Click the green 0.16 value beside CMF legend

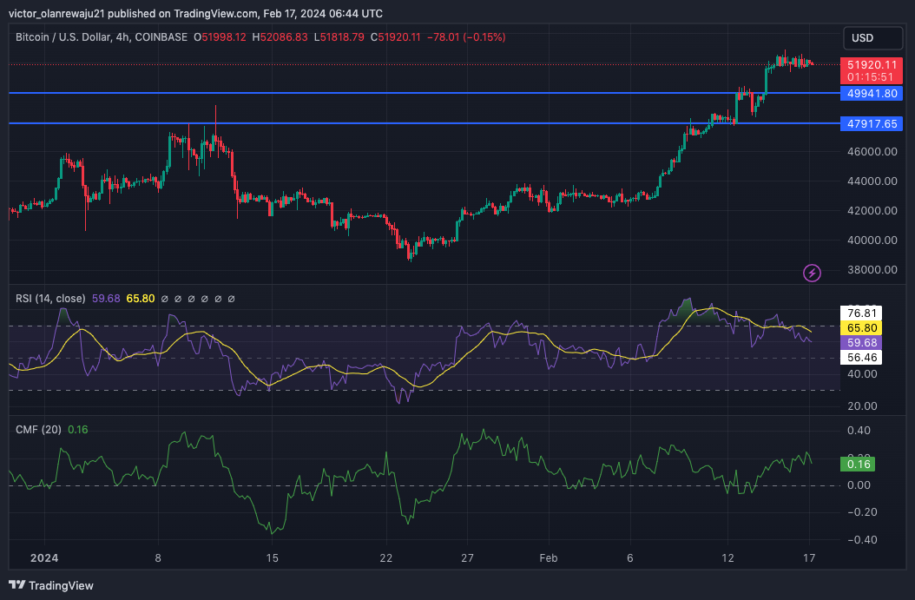point(78,429)
